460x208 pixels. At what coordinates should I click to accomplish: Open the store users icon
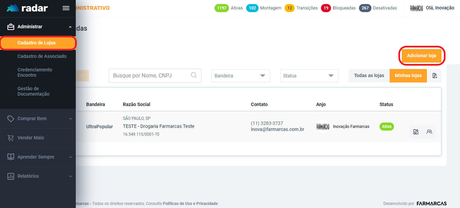pyautogui.click(x=429, y=132)
